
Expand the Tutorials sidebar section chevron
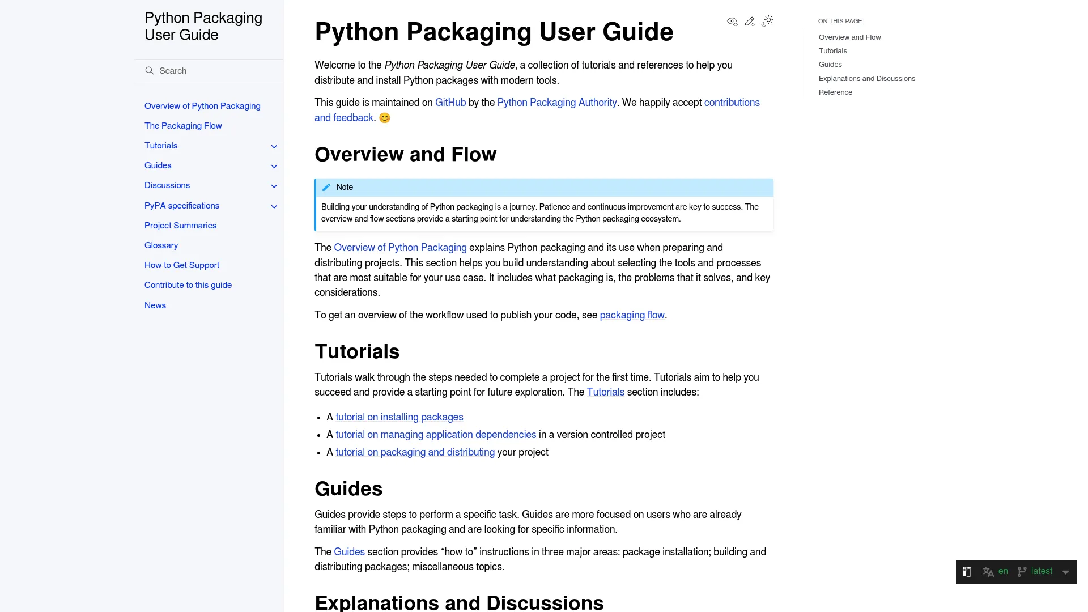click(274, 146)
